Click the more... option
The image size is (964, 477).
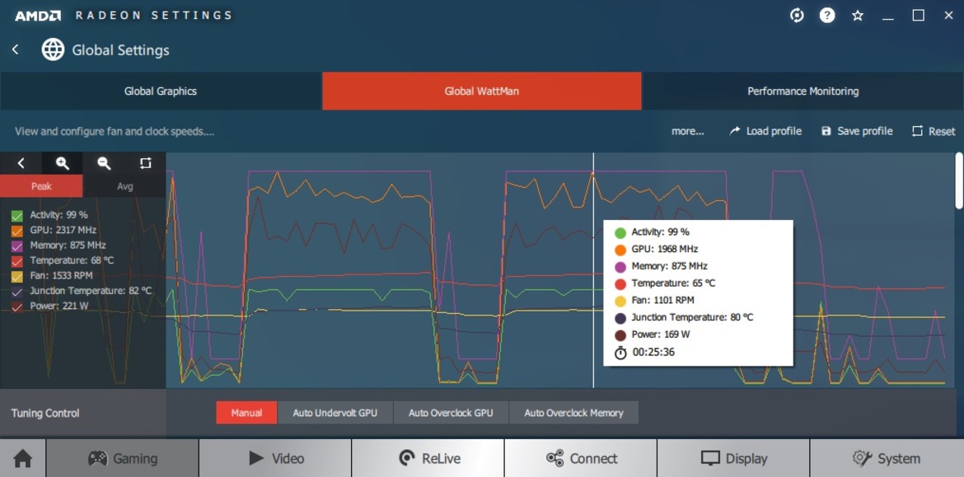(x=687, y=131)
